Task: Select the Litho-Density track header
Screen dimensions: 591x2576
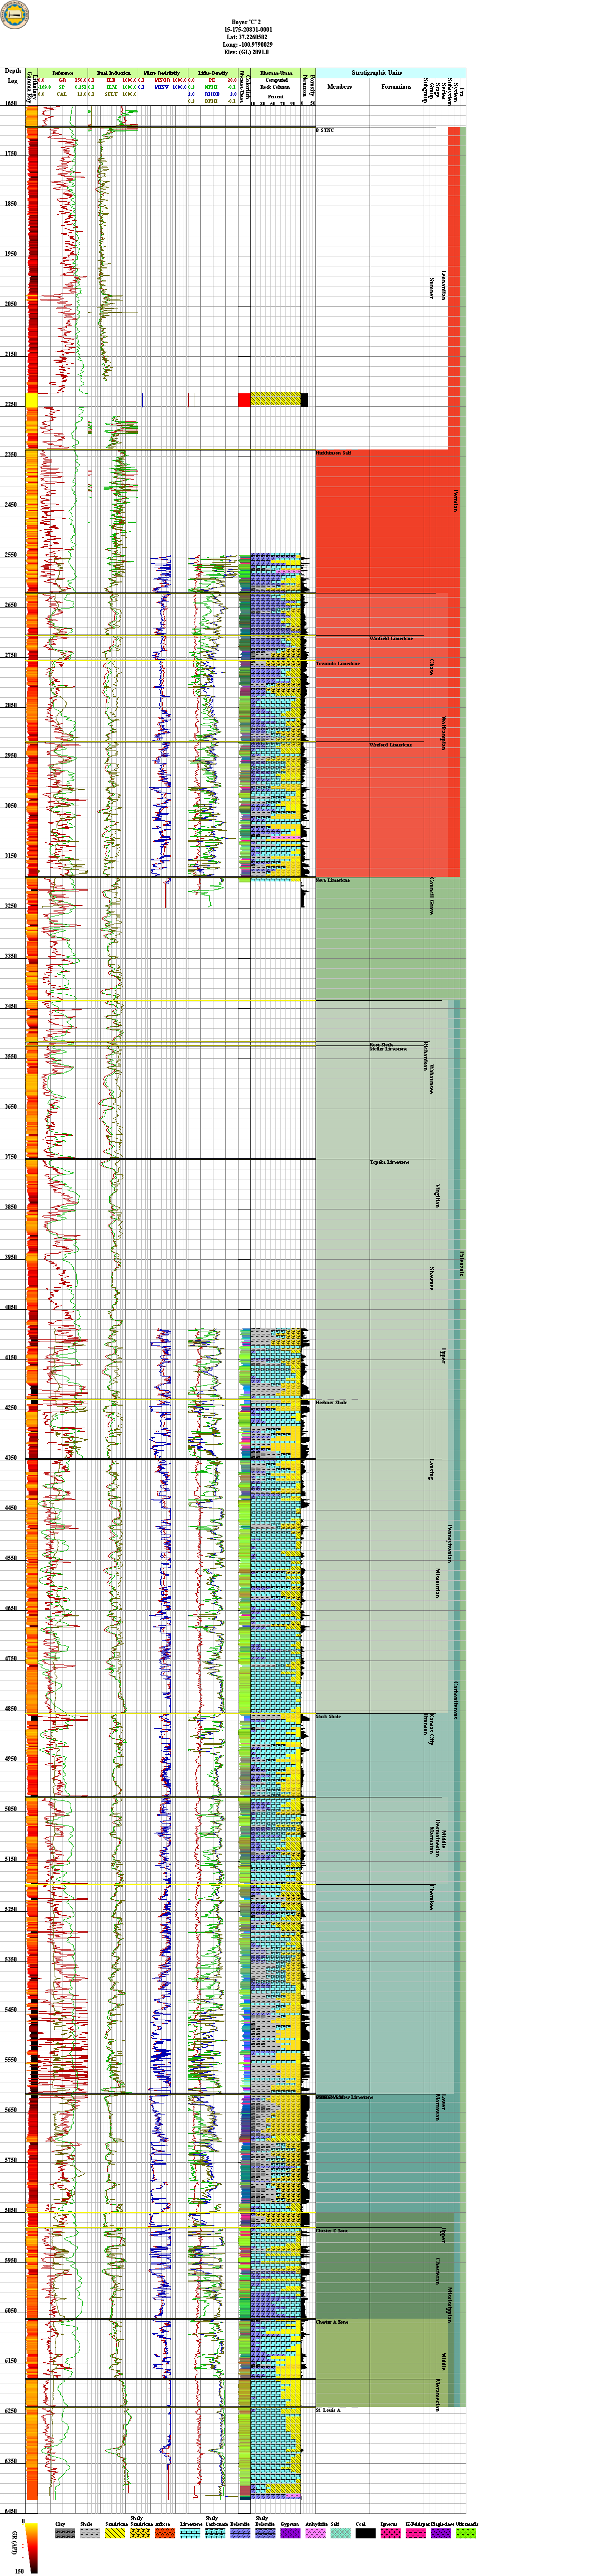Action: click(x=212, y=73)
